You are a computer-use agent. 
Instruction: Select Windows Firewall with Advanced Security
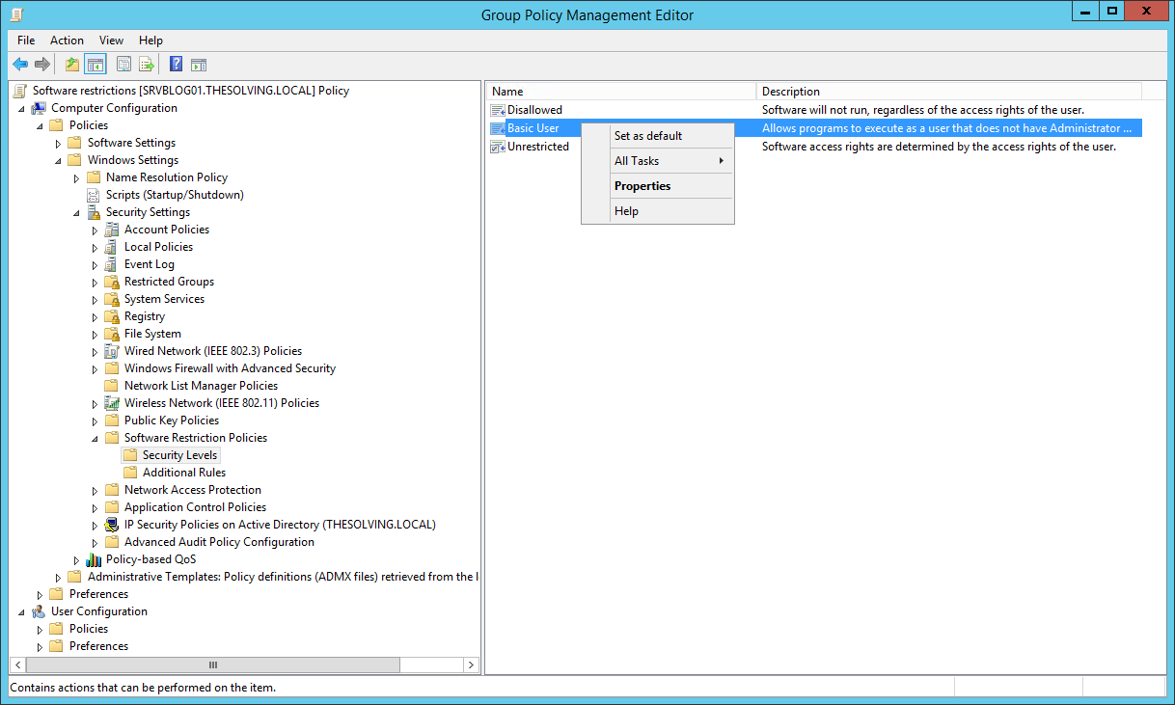click(230, 368)
